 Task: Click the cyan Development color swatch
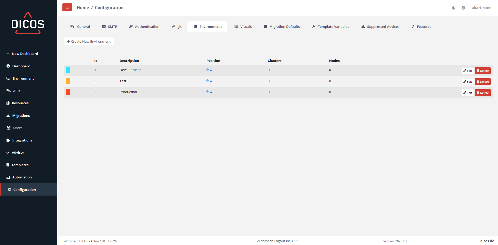(x=68, y=70)
